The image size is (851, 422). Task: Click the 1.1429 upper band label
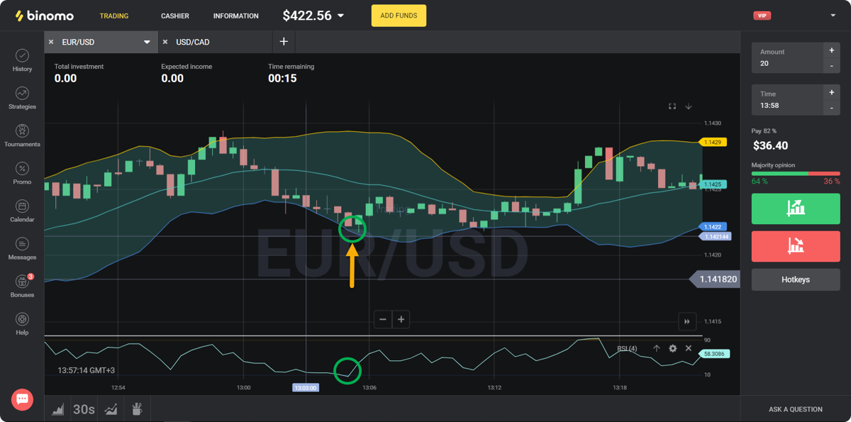[712, 143]
